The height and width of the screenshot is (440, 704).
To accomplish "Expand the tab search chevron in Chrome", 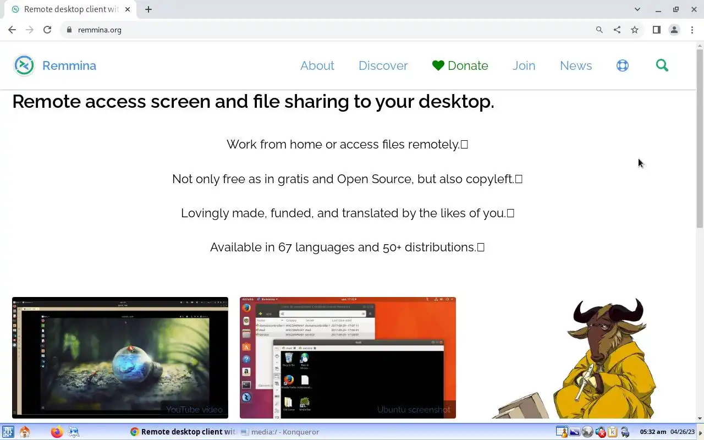I will point(637,9).
